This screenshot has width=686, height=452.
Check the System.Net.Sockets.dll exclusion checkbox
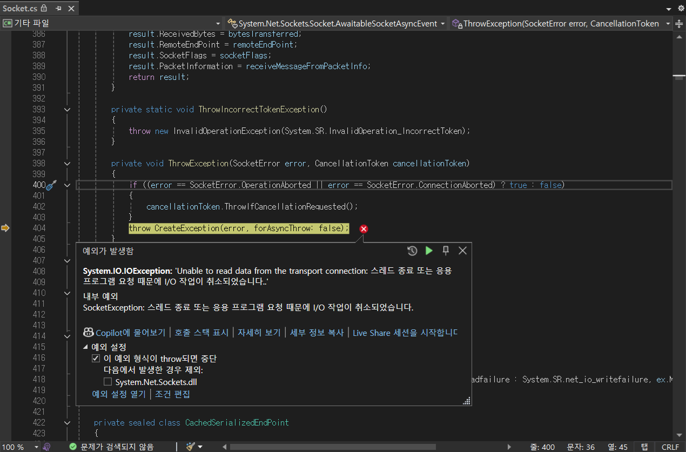107,382
